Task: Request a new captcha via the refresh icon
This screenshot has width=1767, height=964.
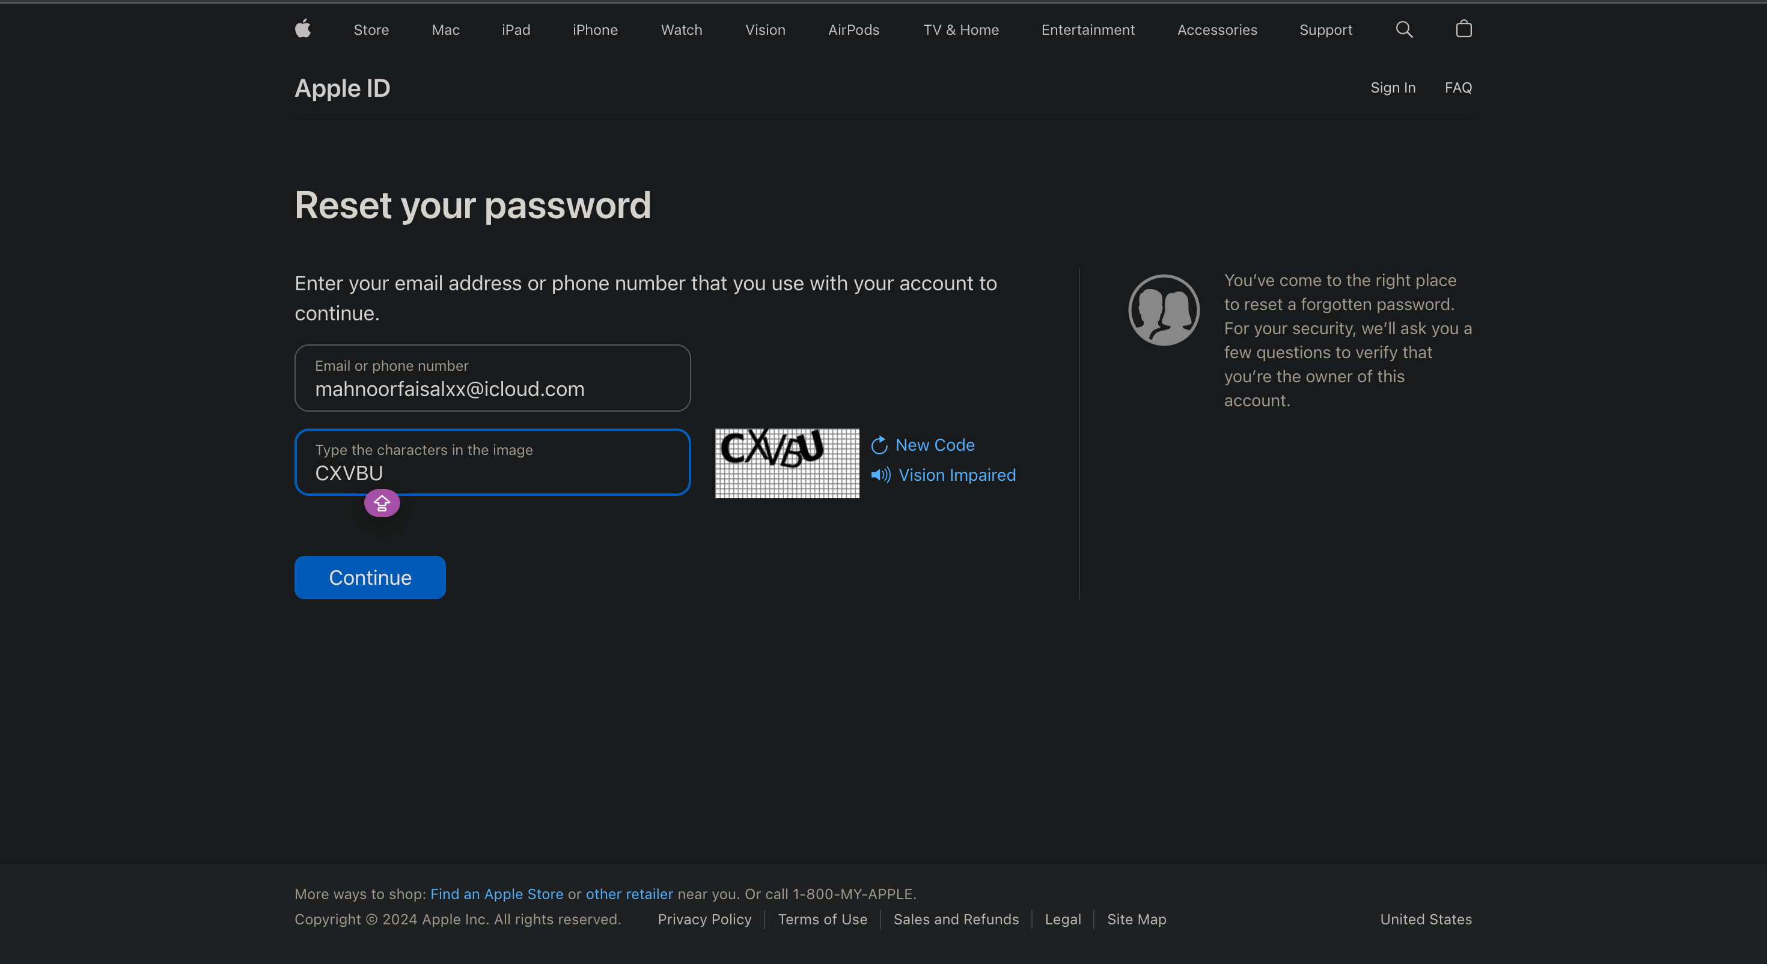Action: 880,445
